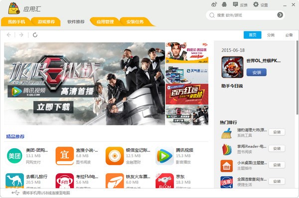
Task: Open the 腾讯视频 app icon in recommendations
Action: click(x=164, y=156)
